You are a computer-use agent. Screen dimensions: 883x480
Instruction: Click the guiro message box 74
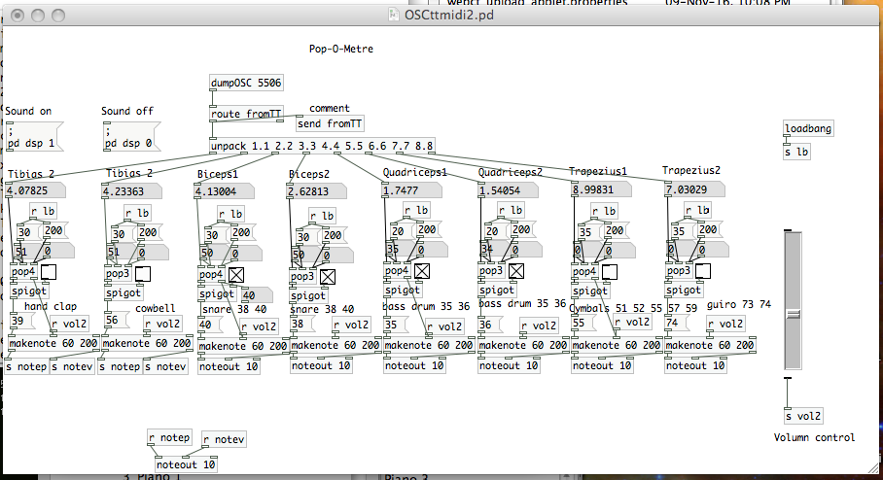pos(672,324)
